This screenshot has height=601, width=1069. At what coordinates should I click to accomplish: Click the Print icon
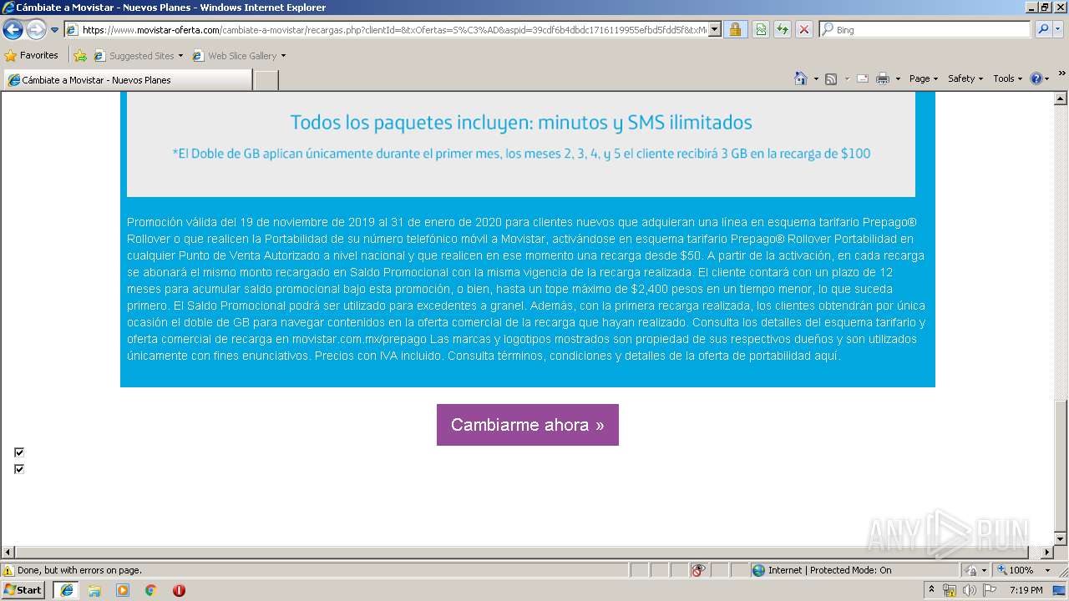coord(883,78)
